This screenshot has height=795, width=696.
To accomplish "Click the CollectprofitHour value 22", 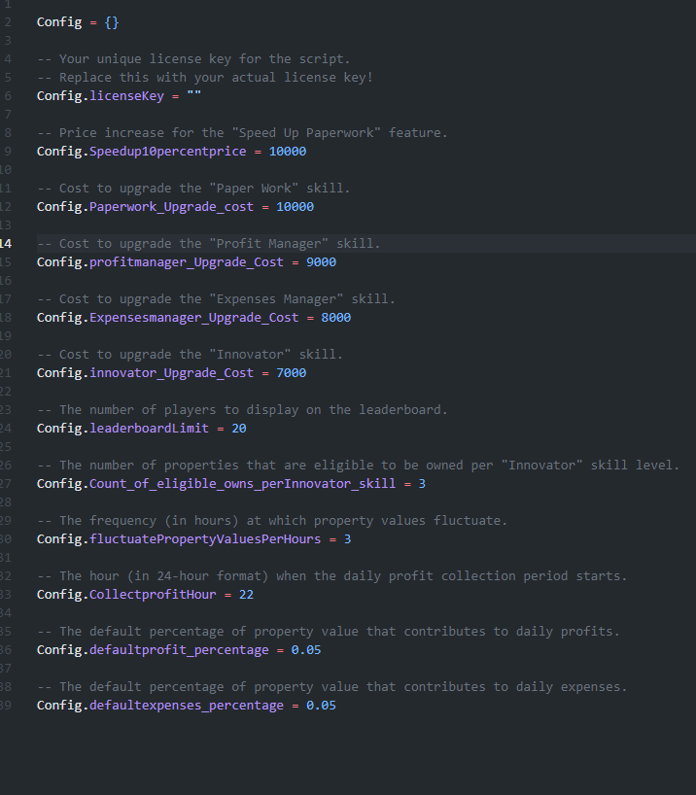I will pos(246,594).
